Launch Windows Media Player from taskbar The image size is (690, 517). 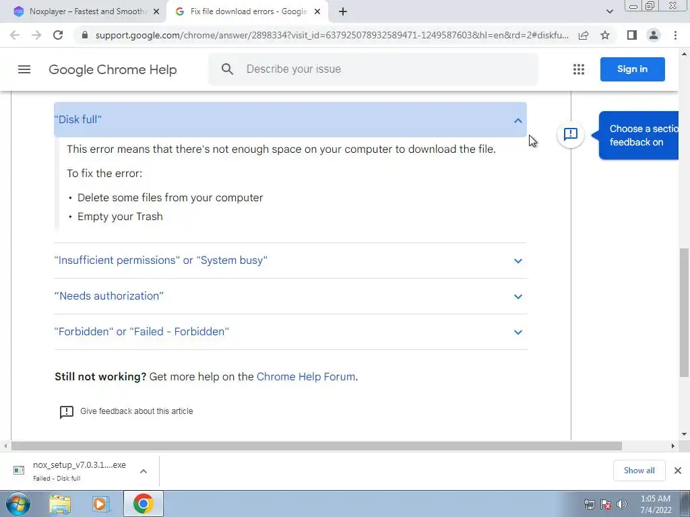pos(100,504)
